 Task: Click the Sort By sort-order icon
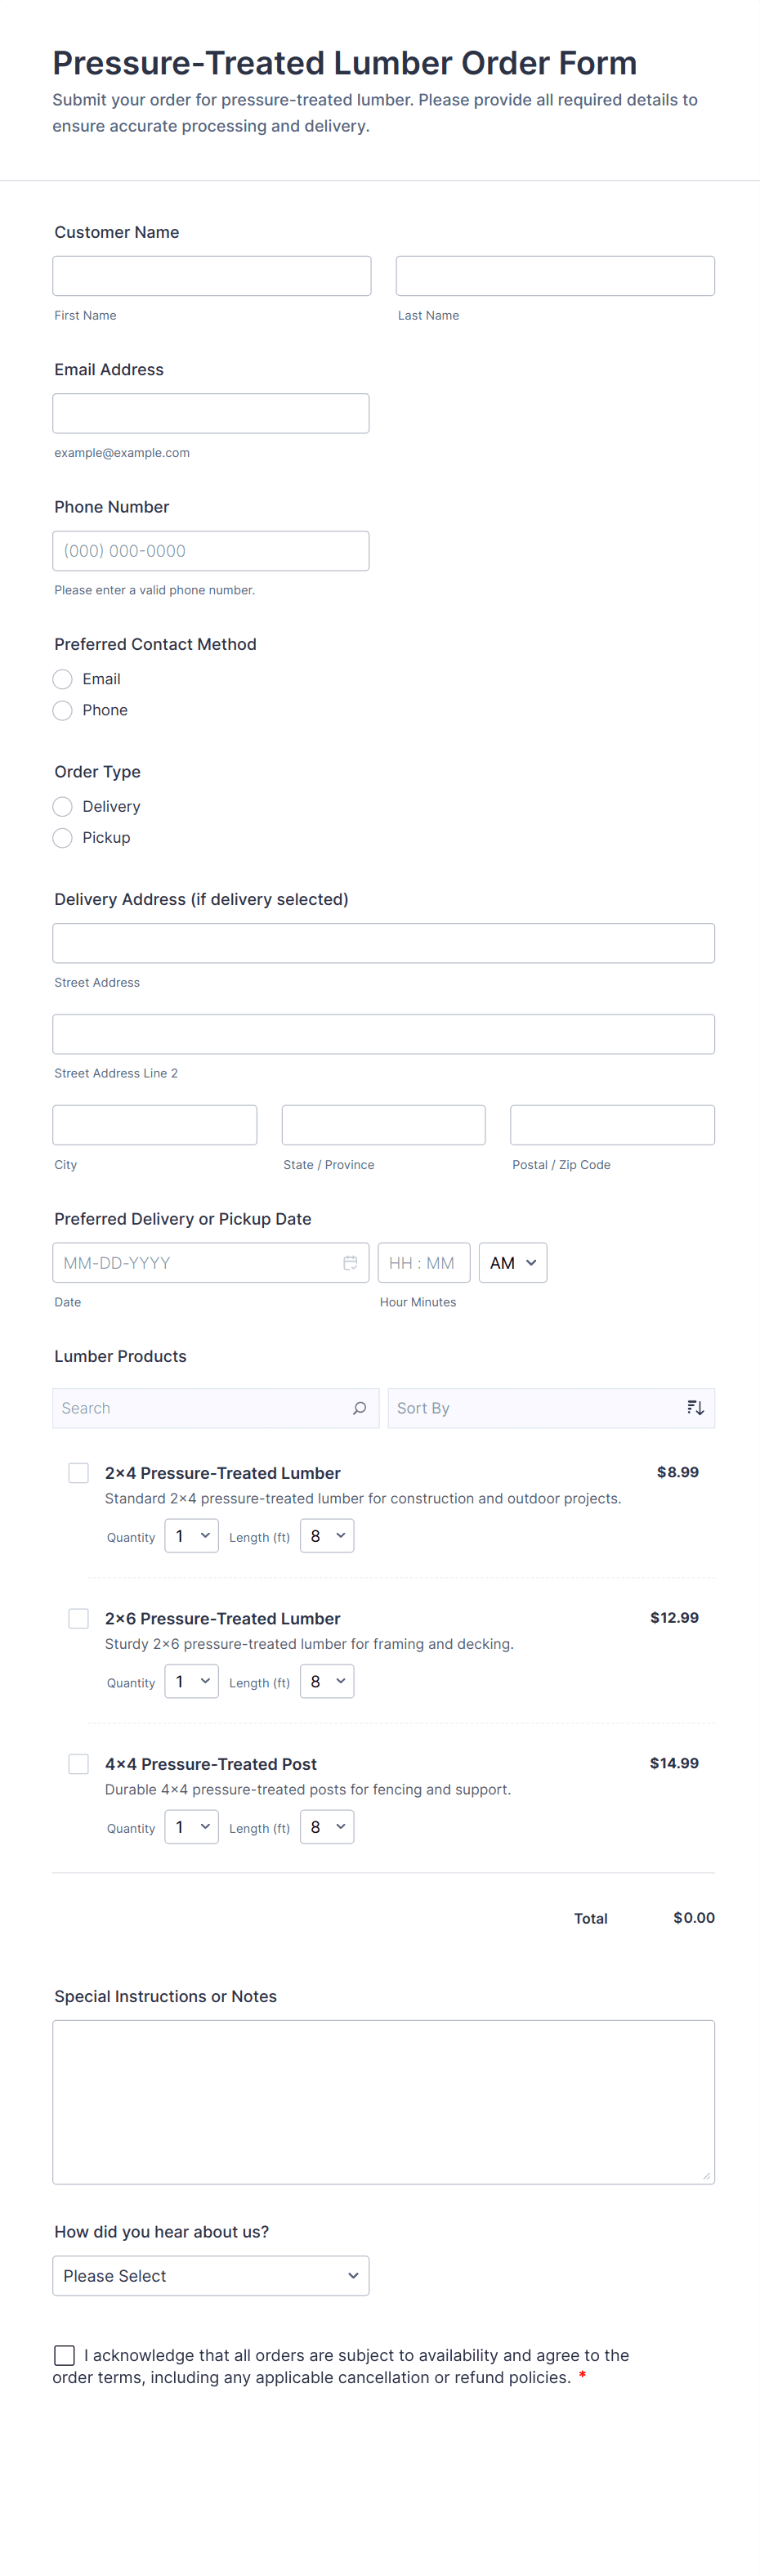tap(695, 1408)
